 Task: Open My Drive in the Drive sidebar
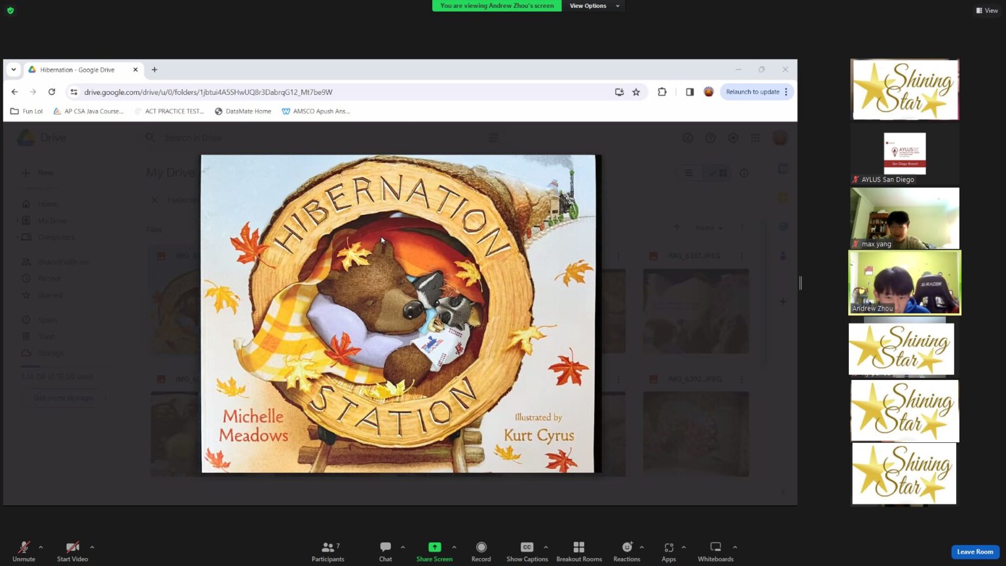[x=45, y=221]
